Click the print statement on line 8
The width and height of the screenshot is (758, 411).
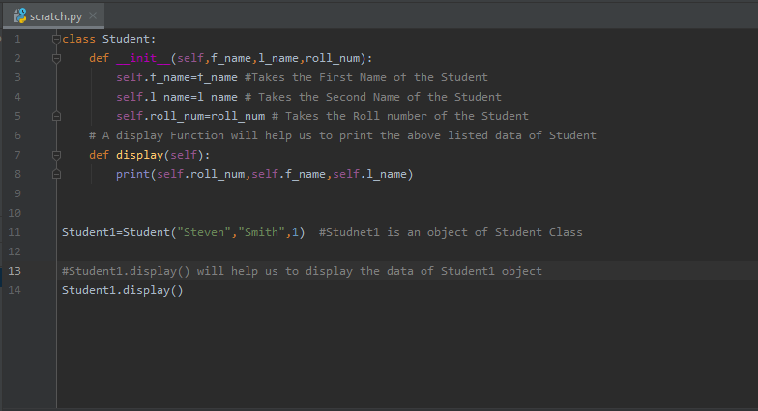click(x=265, y=174)
